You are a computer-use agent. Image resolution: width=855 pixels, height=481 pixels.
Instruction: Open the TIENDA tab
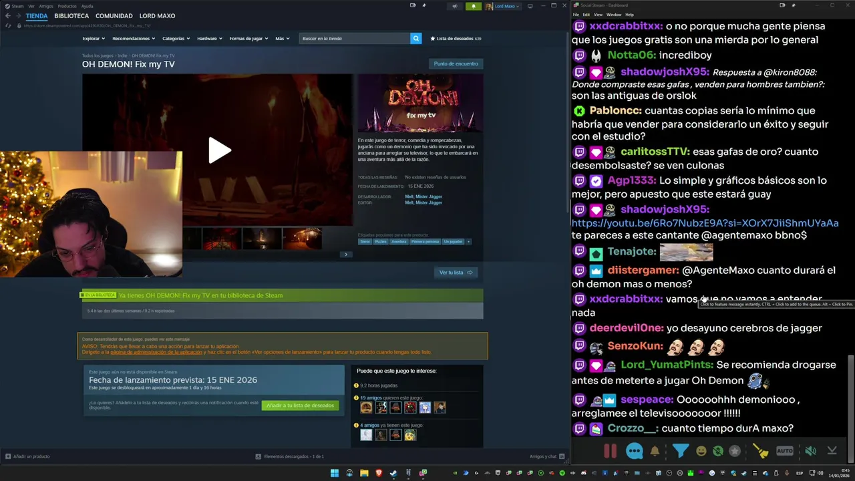click(37, 16)
